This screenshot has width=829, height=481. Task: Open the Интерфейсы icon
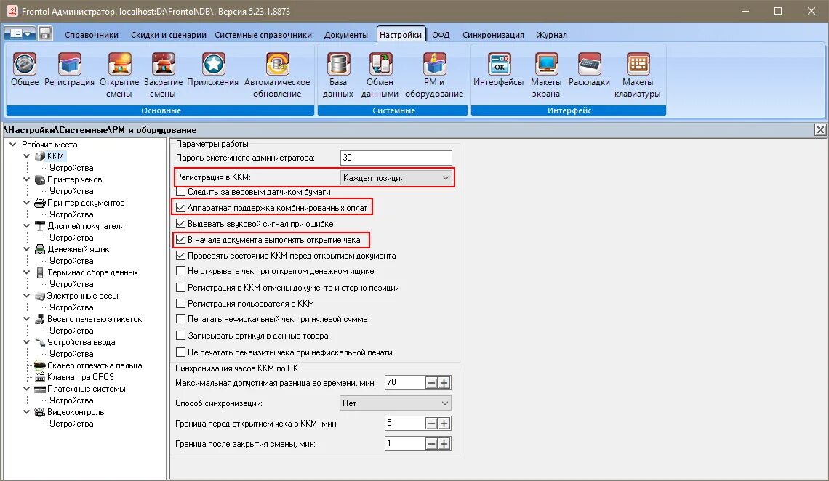click(499, 70)
